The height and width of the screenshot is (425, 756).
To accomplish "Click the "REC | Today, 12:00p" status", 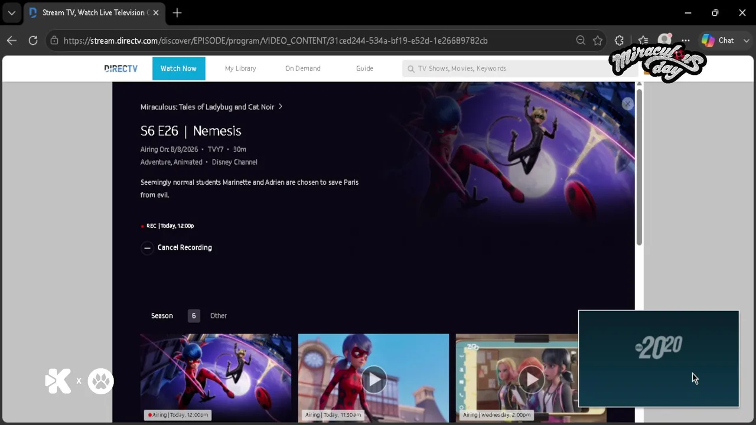I will [168, 225].
